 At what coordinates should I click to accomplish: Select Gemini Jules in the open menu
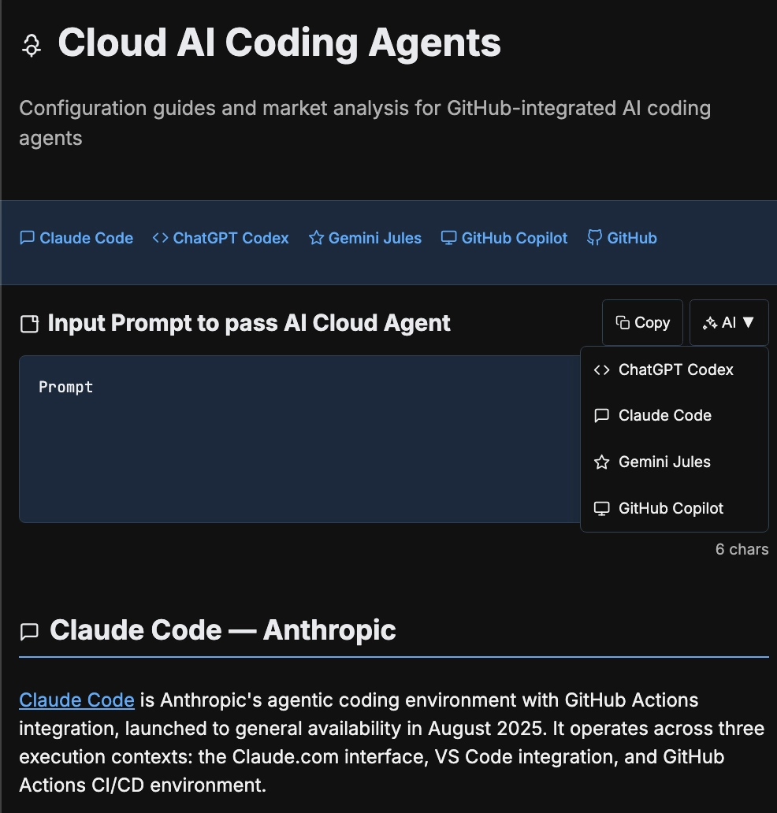664,462
